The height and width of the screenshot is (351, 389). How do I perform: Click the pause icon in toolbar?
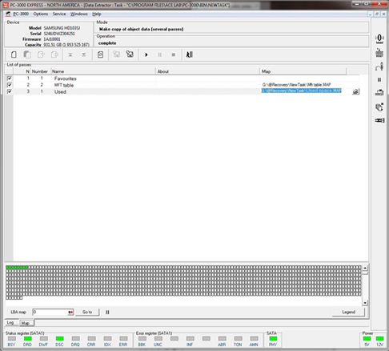pyautogui.click(x=159, y=54)
